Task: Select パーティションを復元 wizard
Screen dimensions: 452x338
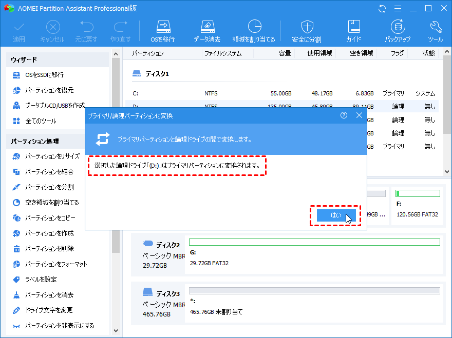Action: coord(49,90)
